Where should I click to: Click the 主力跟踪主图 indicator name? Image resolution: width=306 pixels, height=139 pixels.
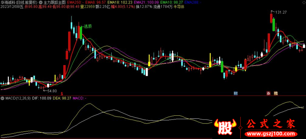point(52,3)
